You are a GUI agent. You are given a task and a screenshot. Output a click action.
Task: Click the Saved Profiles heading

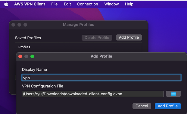tap(28, 38)
